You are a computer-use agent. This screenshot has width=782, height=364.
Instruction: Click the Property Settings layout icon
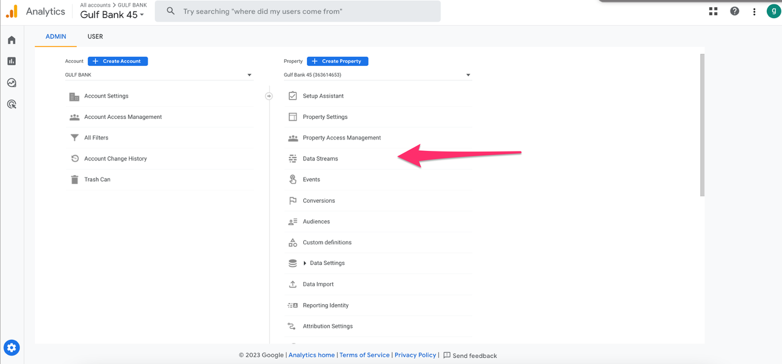293,117
